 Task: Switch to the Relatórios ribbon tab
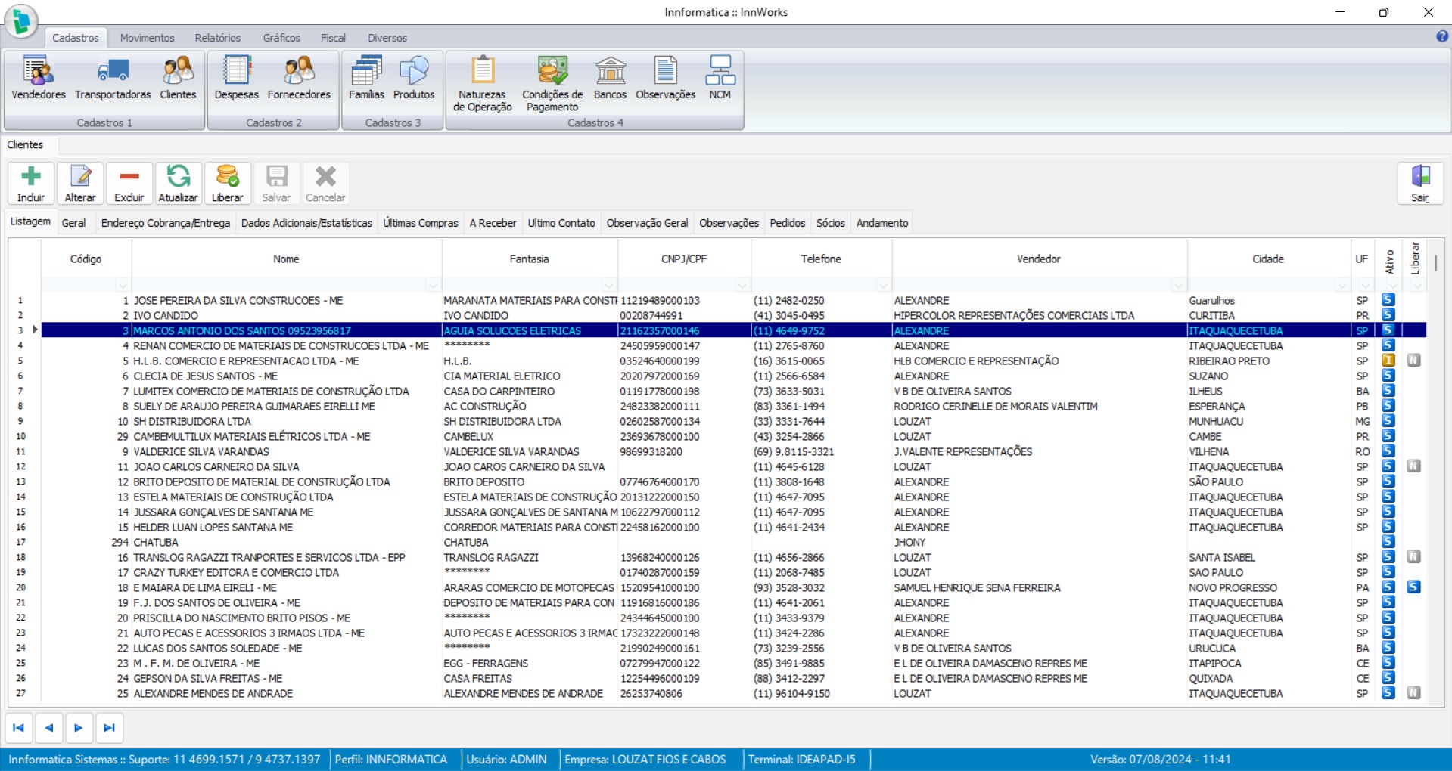[x=218, y=38]
